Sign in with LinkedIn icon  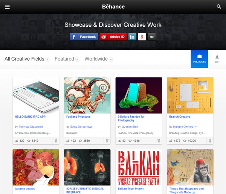132,37
